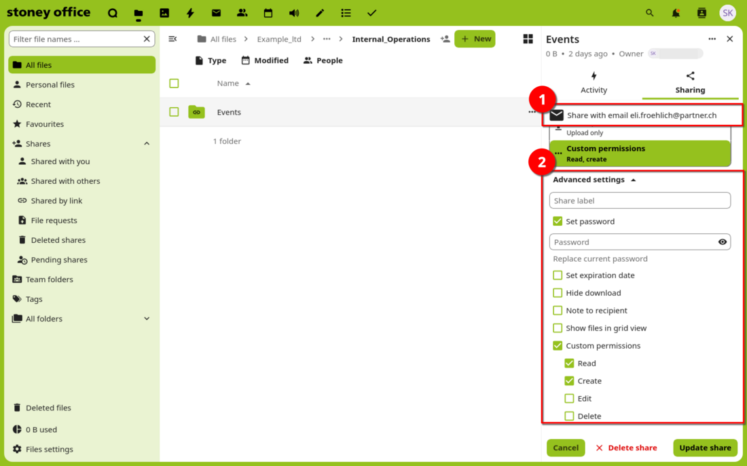The height and width of the screenshot is (466, 747).
Task: Open the Calendar app icon
Action: click(x=268, y=13)
